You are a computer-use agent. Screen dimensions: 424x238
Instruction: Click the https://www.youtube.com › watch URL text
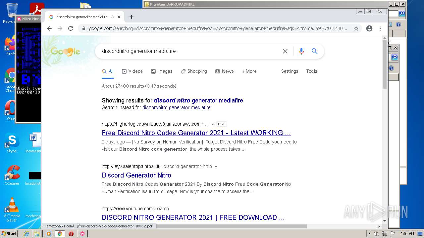[135, 209]
